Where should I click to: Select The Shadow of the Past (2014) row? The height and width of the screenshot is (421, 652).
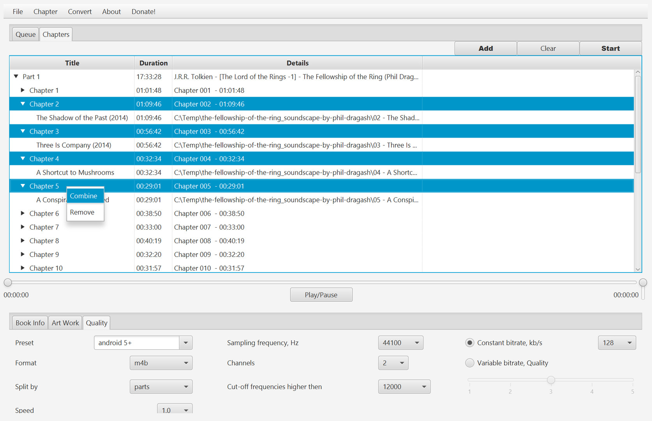tap(322, 118)
